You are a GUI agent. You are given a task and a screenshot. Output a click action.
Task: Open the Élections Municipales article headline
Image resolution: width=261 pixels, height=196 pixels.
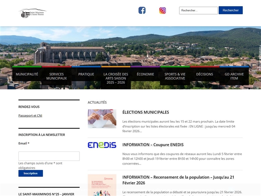coord(146,112)
